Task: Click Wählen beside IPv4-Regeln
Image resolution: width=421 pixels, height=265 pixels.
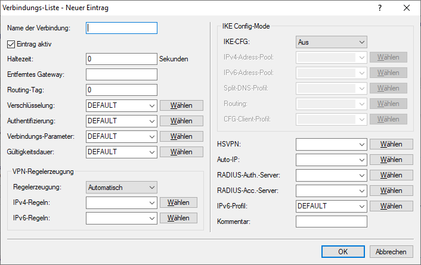Action: pos(178,202)
